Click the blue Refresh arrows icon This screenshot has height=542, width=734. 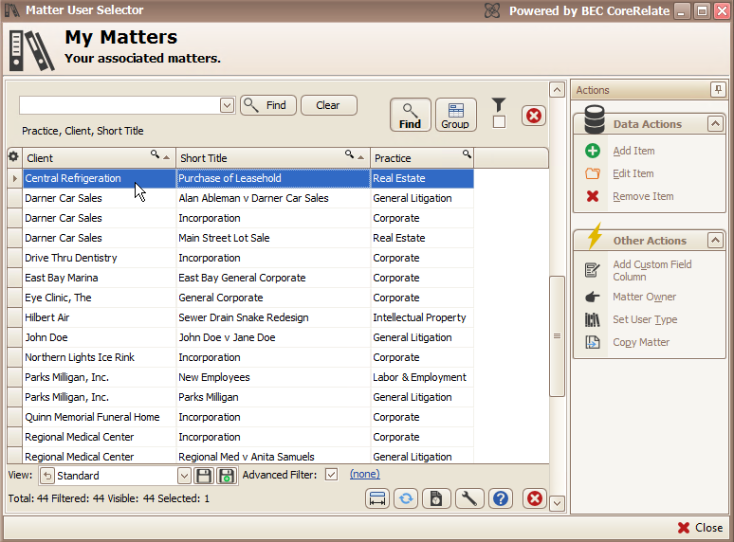406,498
